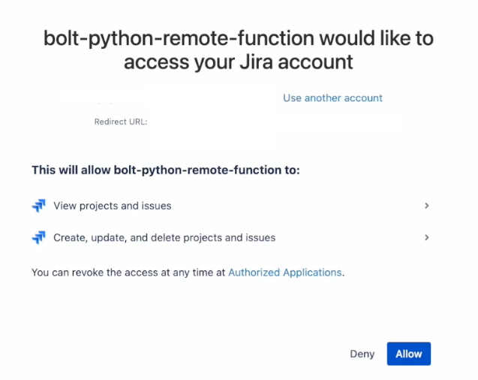Click the bolt-python-remote-function title heading
This screenshot has width=478, height=380.
coord(239,38)
